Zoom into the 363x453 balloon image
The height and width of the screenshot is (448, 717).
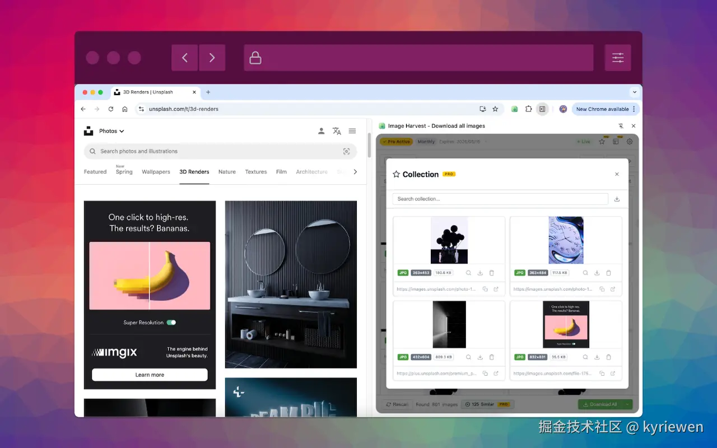coord(468,273)
